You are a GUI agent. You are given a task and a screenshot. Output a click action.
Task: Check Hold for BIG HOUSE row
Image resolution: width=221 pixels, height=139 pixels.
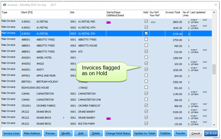click(x=146, y=87)
